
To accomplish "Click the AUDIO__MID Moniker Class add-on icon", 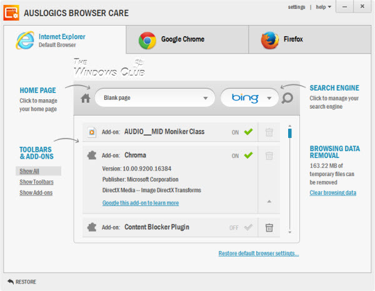I will click(92, 132).
